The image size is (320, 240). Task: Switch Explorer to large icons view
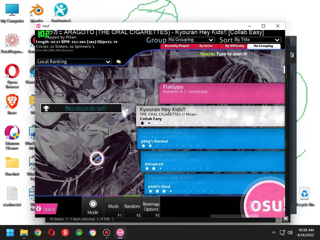tap(286, 219)
